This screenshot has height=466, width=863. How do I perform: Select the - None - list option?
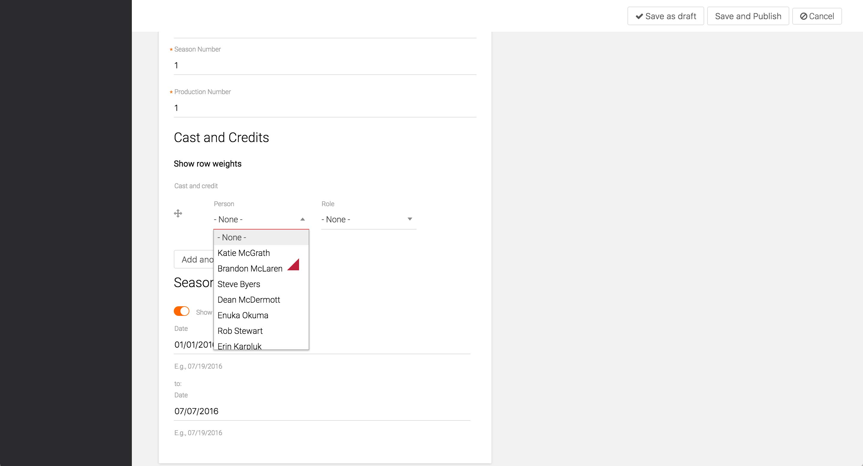click(x=232, y=238)
